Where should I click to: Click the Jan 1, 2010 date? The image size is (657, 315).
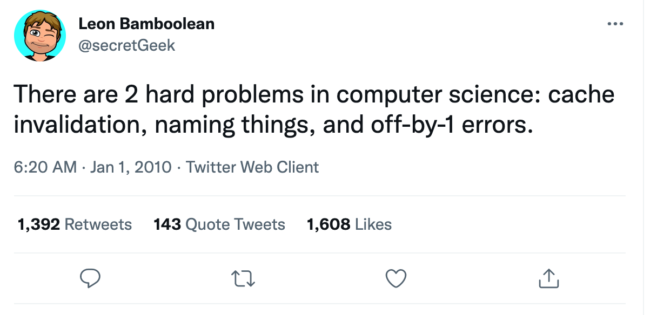pyautogui.click(x=131, y=167)
